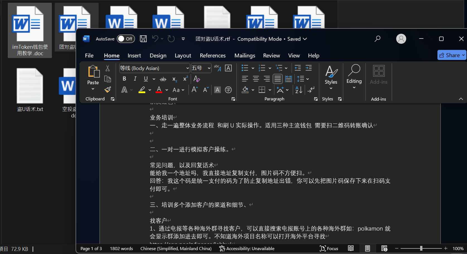Select the Format Painter brush
Screen dimensions: 467x254
tap(108, 90)
